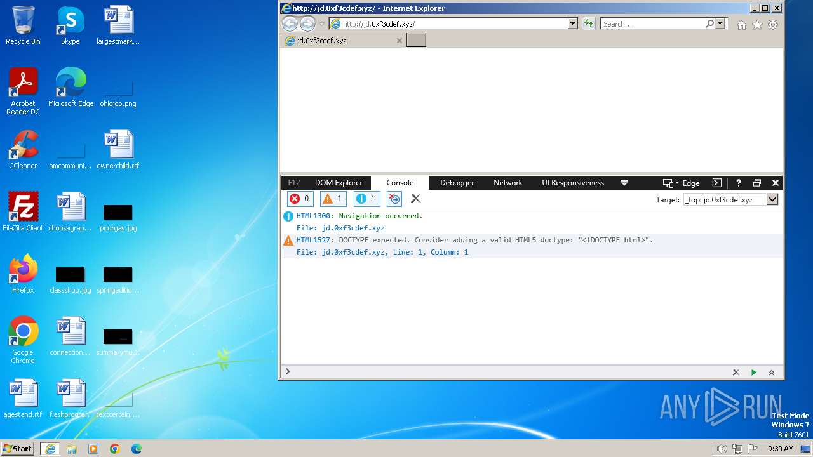This screenshot has height=457, width=813.
Task: Open the Skype desktop shortcut
Action: point(70,26)
